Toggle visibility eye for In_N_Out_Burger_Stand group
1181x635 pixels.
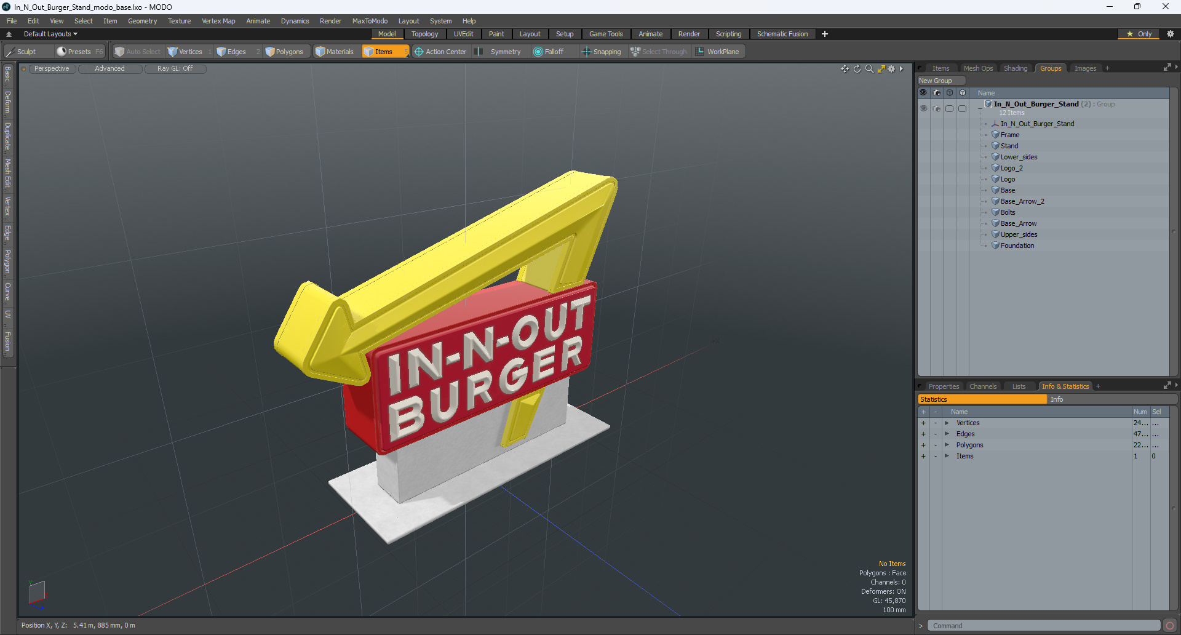(x=923, y=108)
